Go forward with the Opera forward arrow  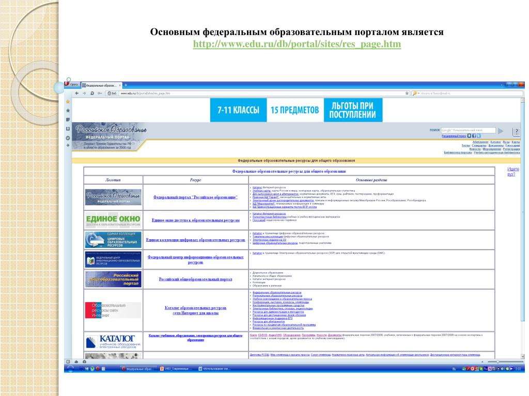(x=84, y=93)
